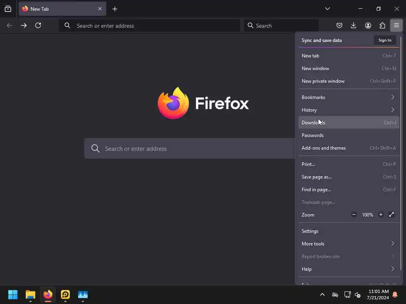Image resolution: width=406 pixels, height=304 pixels.
Task: Open the extensions puzzle icon
Action: [382, 25]
